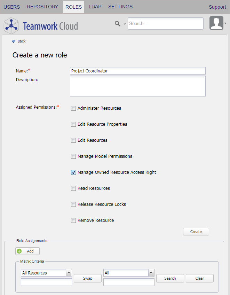Go to the SETTINGS tab
230x295 pixels.
[120, 7]
